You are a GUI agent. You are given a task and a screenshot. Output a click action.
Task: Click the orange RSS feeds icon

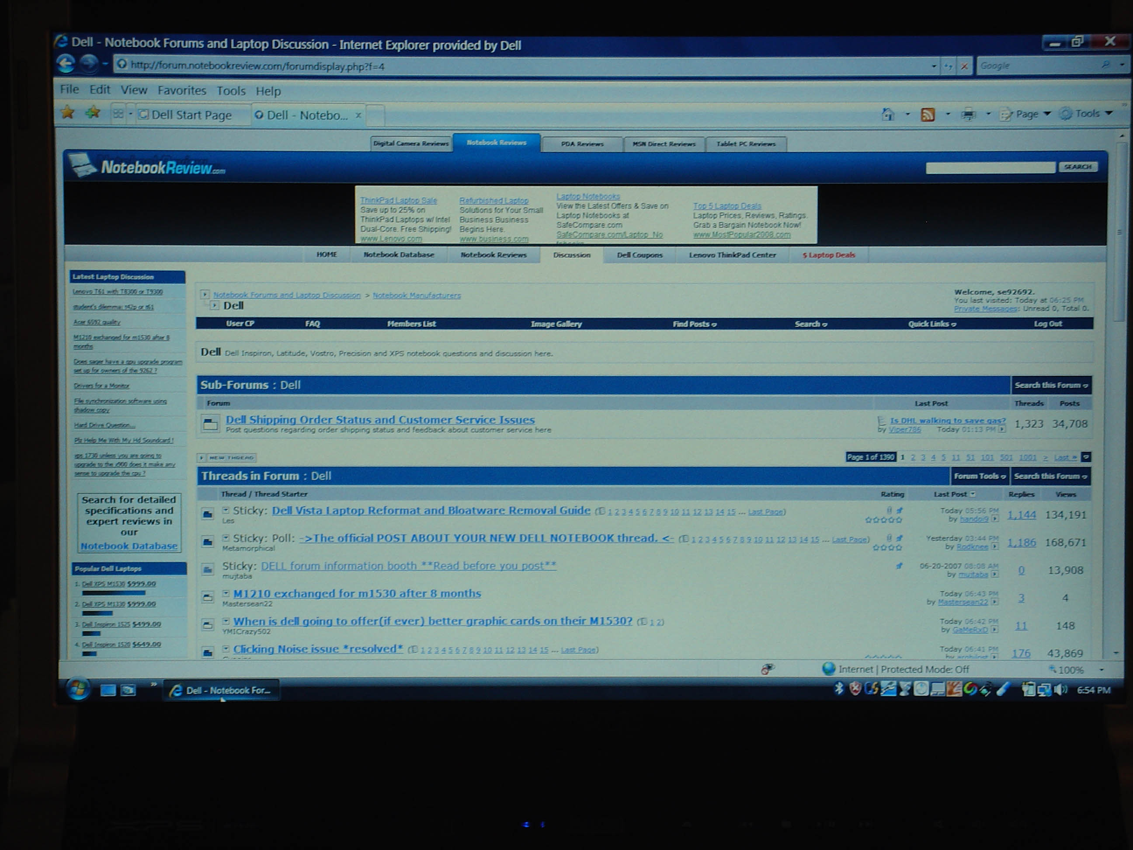pos(928,114)
